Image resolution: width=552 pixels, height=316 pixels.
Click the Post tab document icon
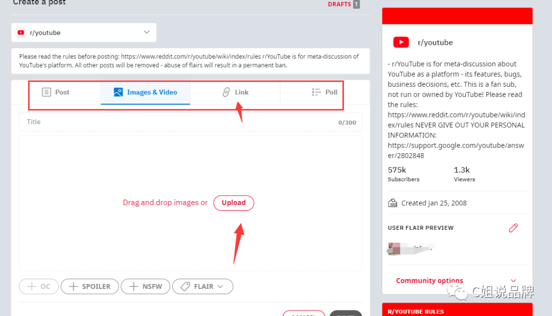pyautogui.click(x=47, y=92)
